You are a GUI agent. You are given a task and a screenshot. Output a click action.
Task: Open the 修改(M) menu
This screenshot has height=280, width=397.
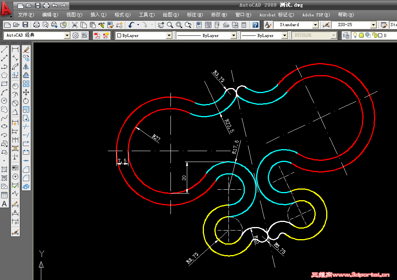coord(219,15)
